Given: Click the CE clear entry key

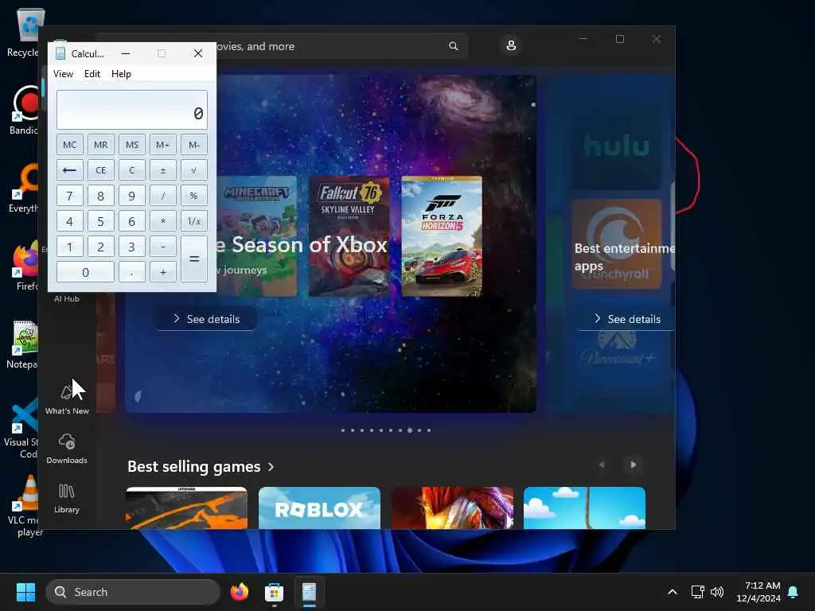Looking at the screenshot, I should [x=101, y=170].
